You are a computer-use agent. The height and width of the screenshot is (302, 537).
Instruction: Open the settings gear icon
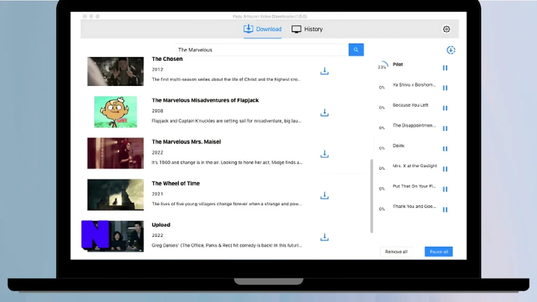(x=446, y=29)
